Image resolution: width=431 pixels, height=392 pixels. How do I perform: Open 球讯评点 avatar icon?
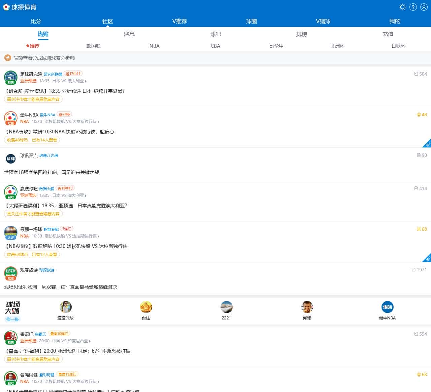tap(11, 159)
